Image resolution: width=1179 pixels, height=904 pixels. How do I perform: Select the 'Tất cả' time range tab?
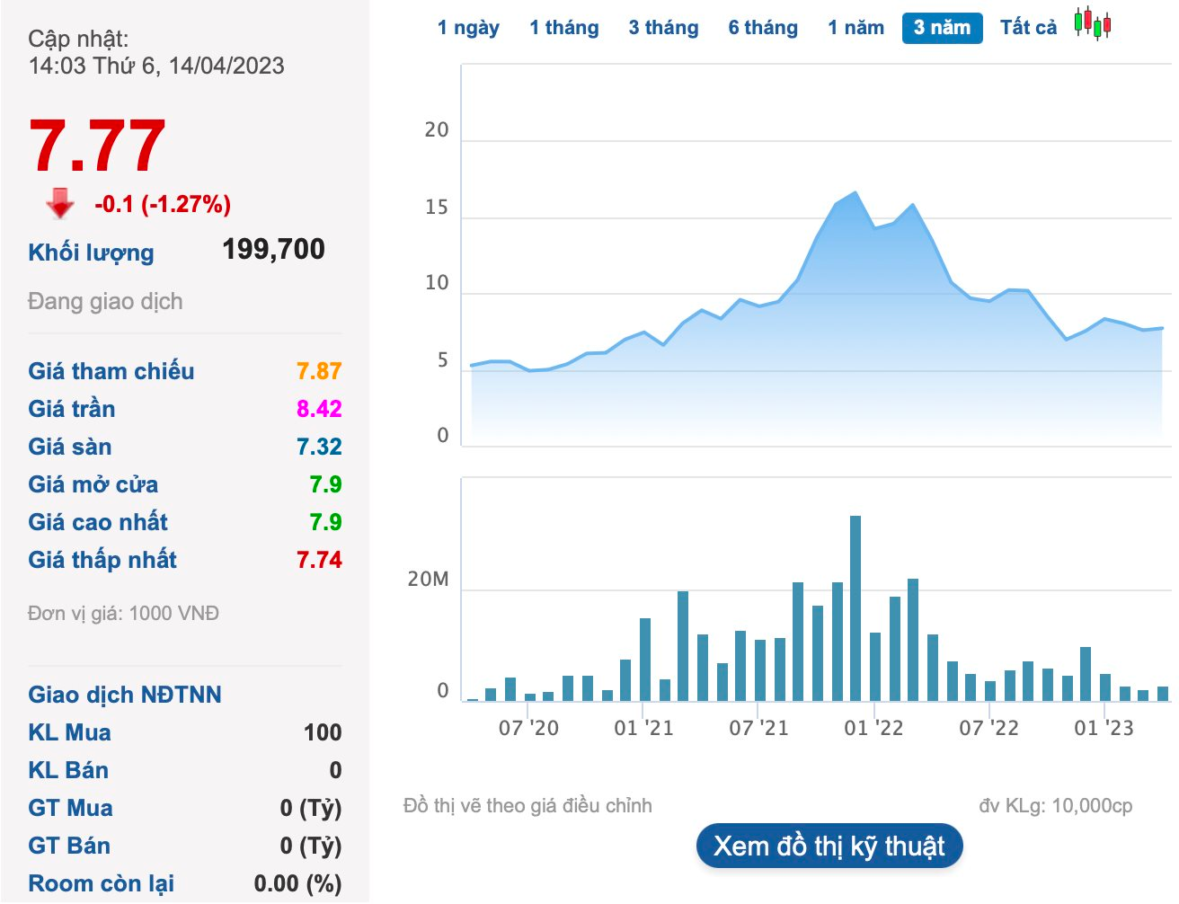[1028, 28]
